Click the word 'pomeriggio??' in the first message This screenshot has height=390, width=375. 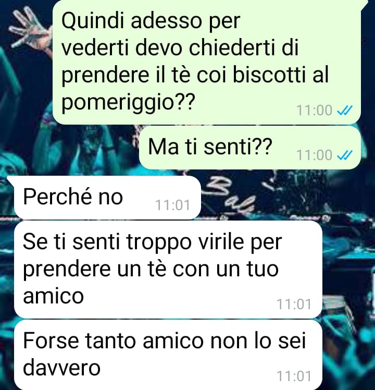coord(128,102)
